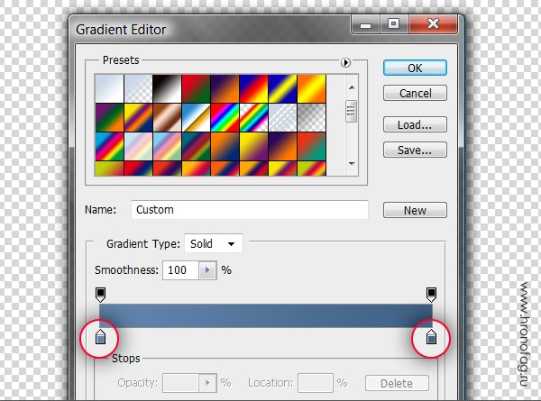
Task: Click the Opacity field in Stops
Action: point(181,383)
